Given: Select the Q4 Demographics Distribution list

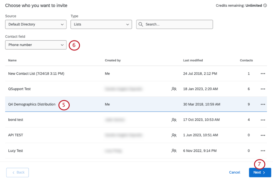Looking at the screenshot, I should [32, 104].
